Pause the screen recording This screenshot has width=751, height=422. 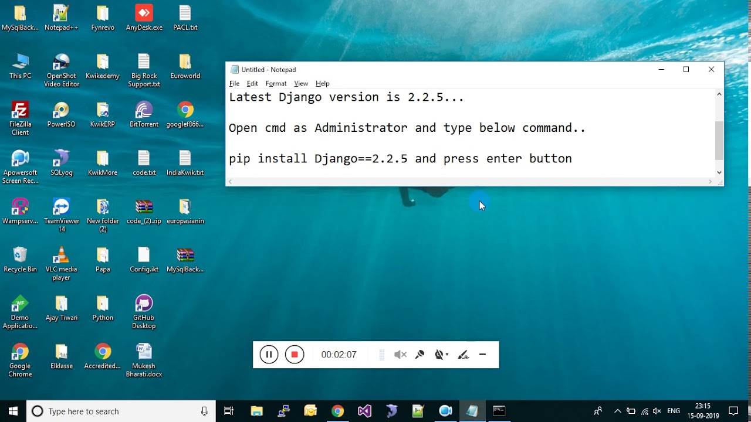(269, 355)
